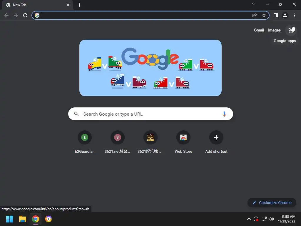Image resolution: width=301 pixels, height=226 pixels.
Task: Open the Images link
Action: click(x=274, y=30)
